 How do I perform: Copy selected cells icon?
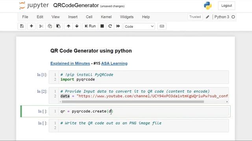click(x=50, y=26)
